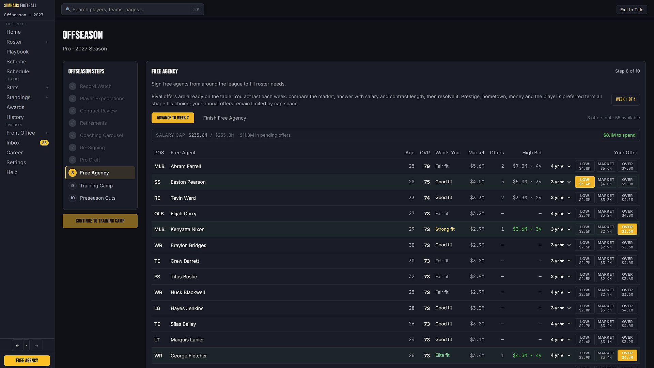The image size is (654, 368).
Task: Open the navigation history dropdown caret
Action: pyautogui.click(x=26, y=346)
